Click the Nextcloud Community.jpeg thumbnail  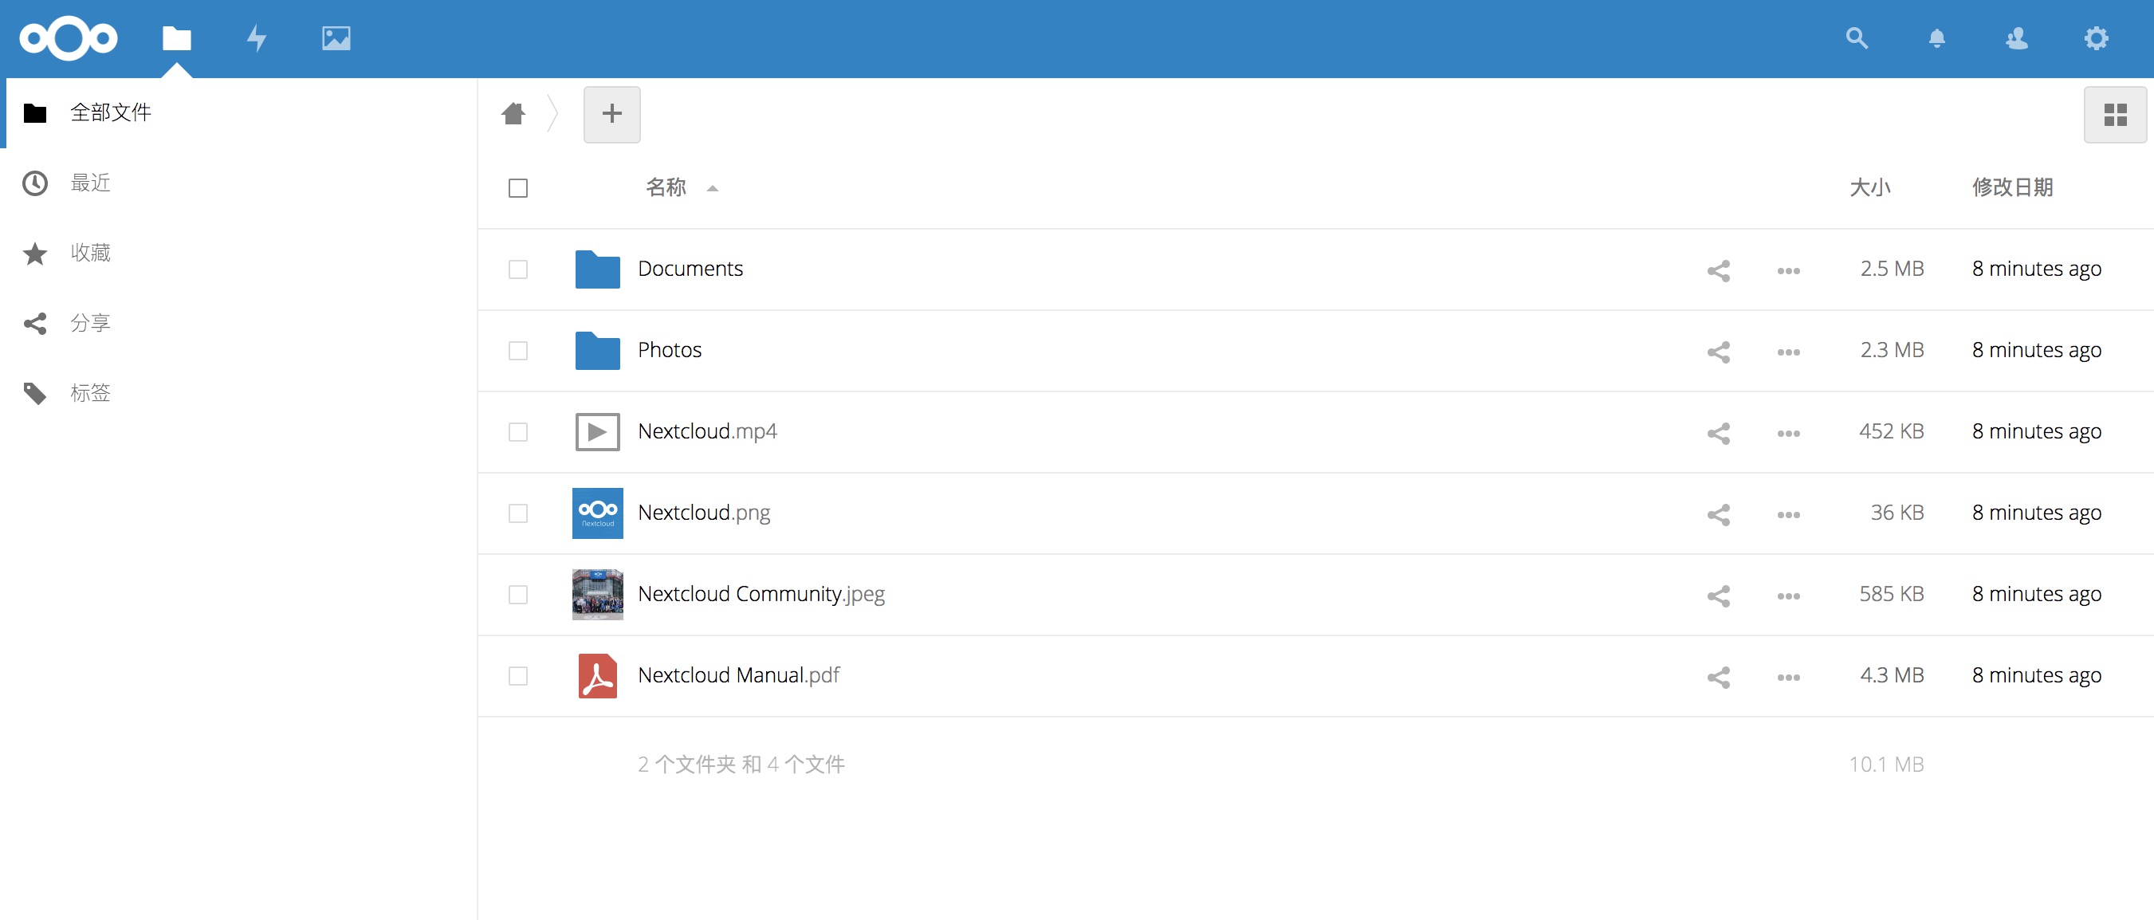[597, 595]
